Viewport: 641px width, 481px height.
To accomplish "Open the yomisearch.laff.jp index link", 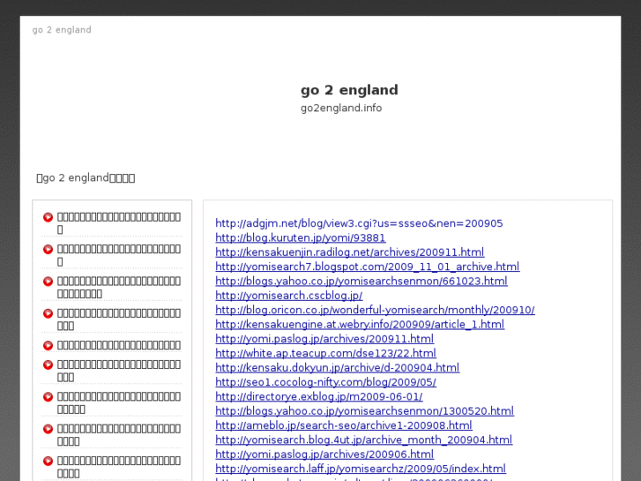I will tap(361, 469).
